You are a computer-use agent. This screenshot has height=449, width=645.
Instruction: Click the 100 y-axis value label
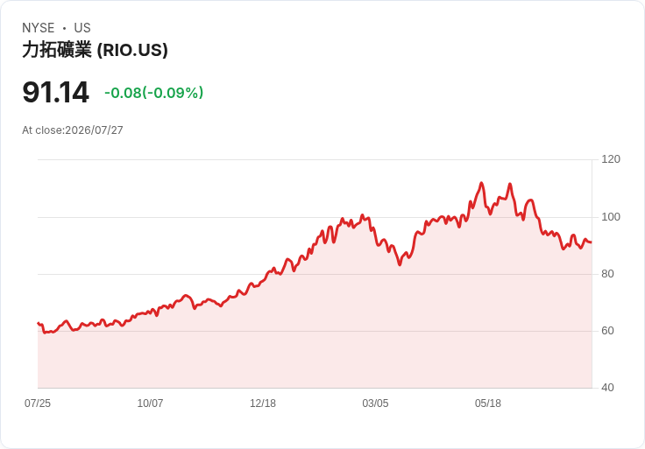(611, 217)
